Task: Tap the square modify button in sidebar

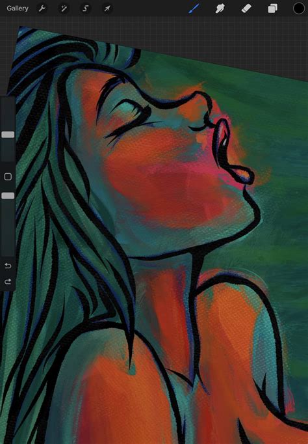Action: 8,176
